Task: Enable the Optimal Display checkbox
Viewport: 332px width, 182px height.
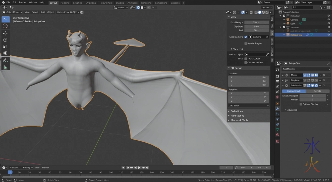Action: coord(301,104)
